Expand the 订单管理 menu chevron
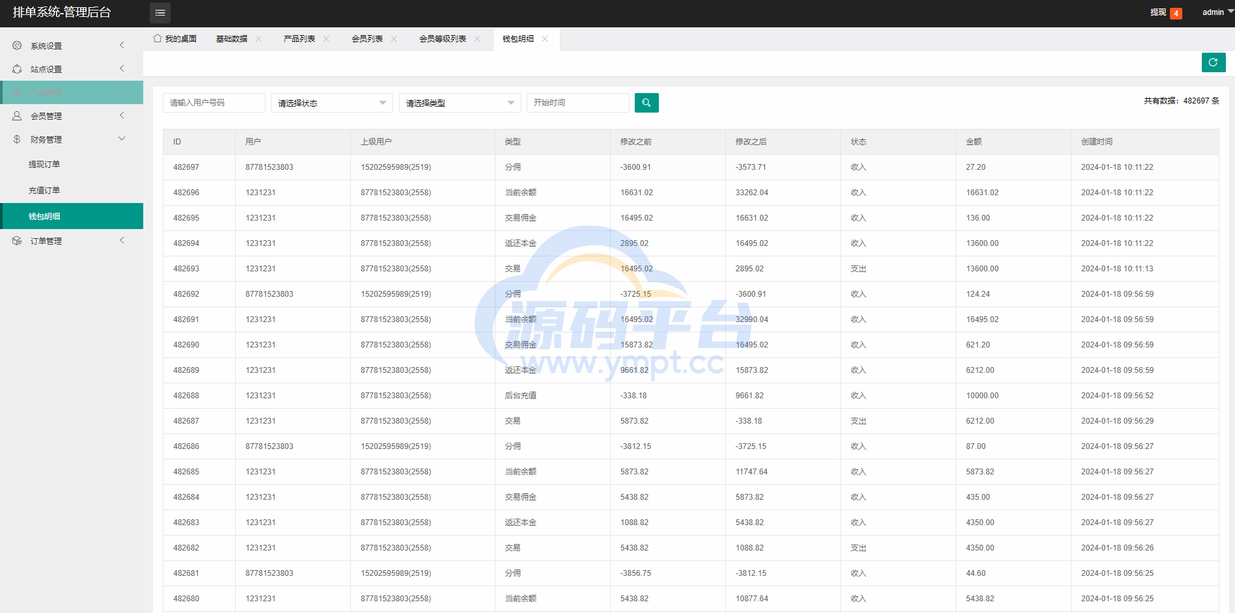The image size is (1235, 613). click(122, 240)
